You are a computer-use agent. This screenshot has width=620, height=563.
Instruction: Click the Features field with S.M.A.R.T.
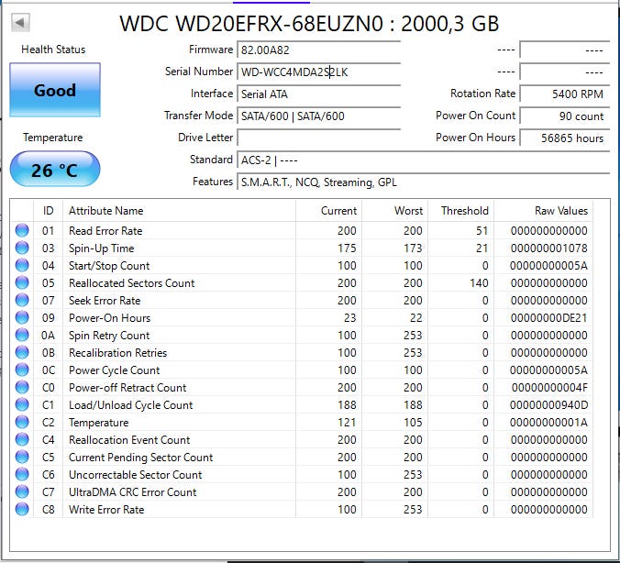tap(423, 182)
